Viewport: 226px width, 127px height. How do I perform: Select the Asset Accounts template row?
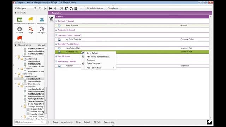coord(132,25)
